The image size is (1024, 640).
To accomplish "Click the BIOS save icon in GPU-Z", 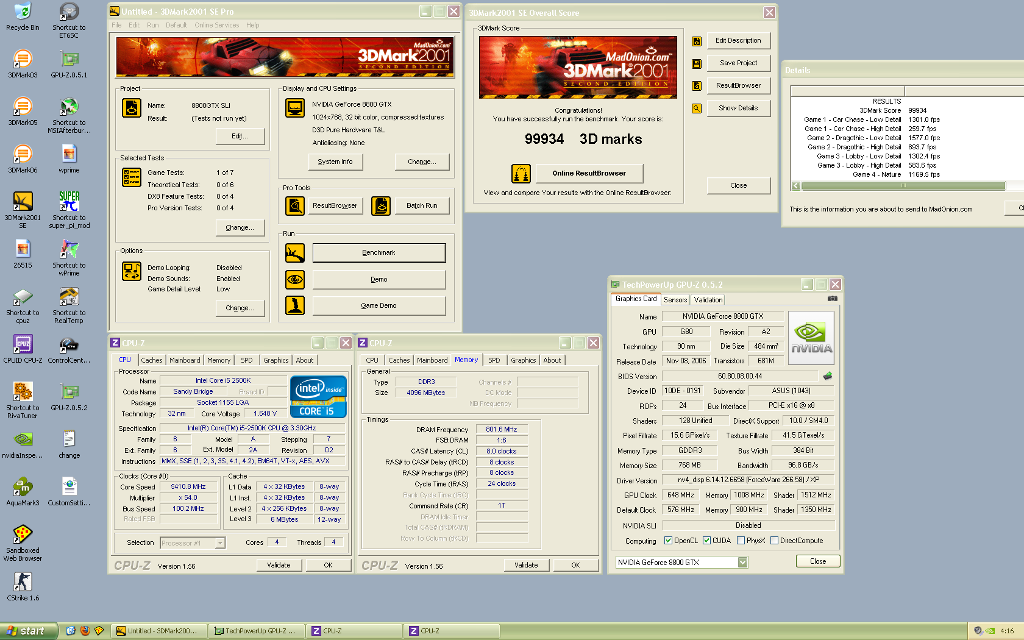I will pyautogui.click(x=827, y=376).
